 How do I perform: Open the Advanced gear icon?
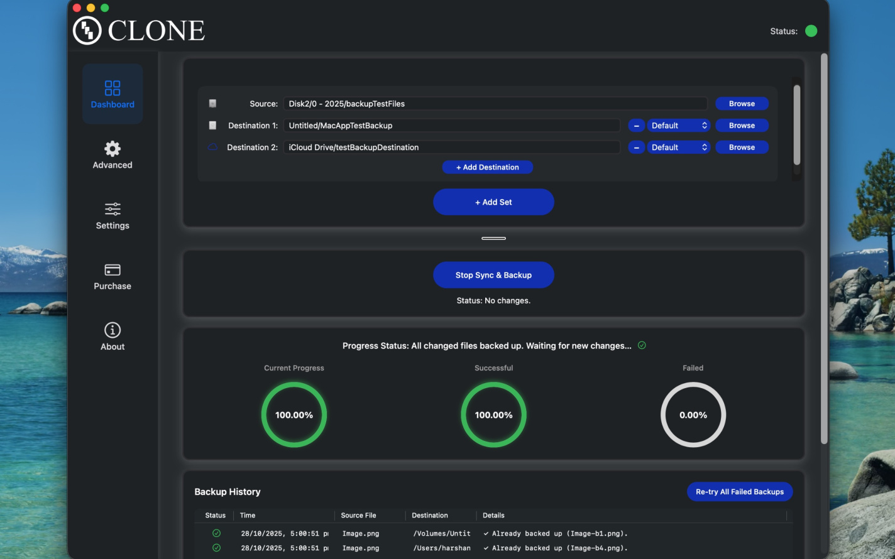[x=113, y=149]
